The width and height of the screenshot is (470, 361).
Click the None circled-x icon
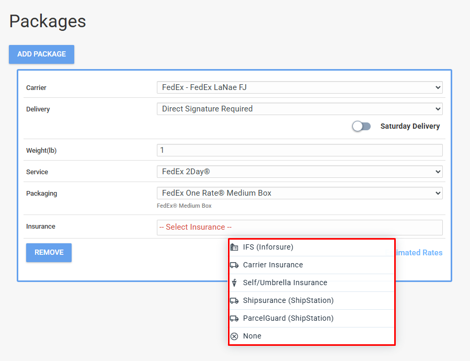(234, 336)
